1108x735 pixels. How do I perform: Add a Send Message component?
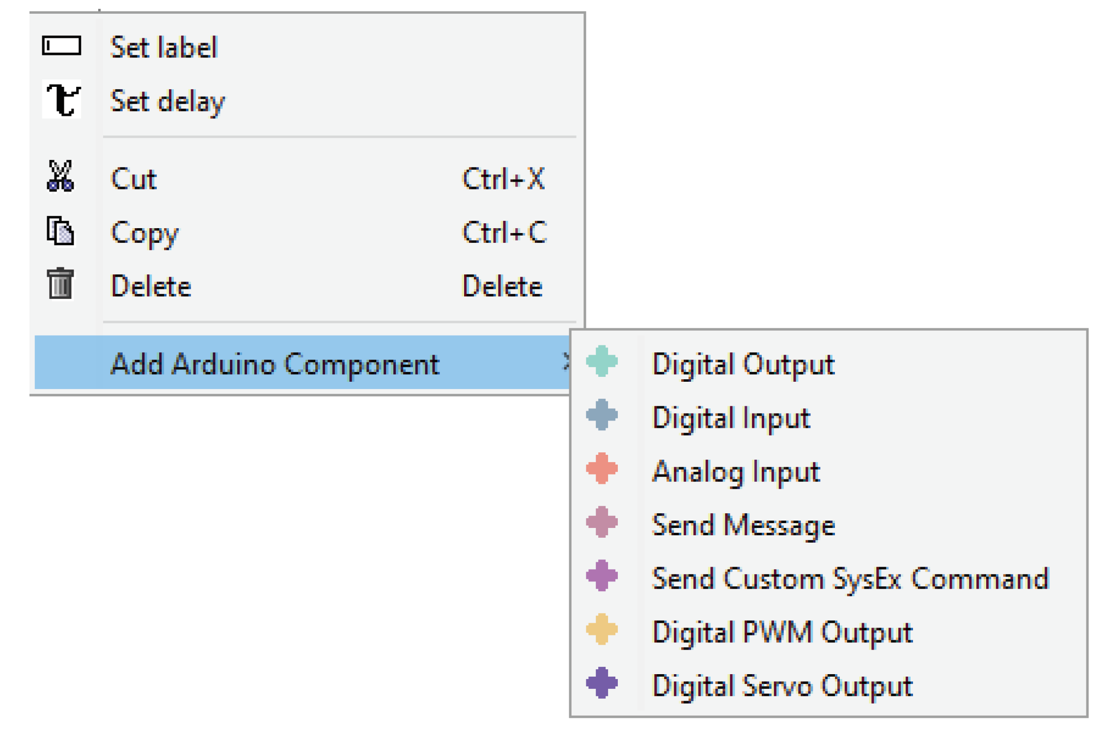pyautogui.click(x=743, y=525)
